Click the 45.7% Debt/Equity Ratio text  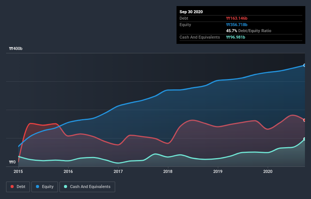[x=249, y=31]
